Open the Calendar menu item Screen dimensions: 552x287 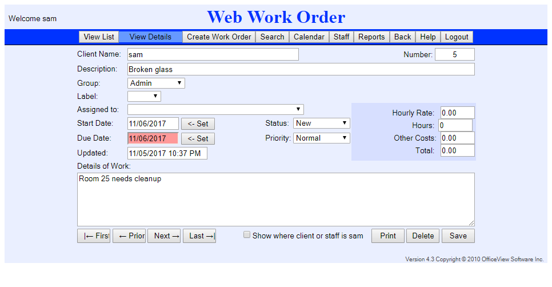pos(309,37)
